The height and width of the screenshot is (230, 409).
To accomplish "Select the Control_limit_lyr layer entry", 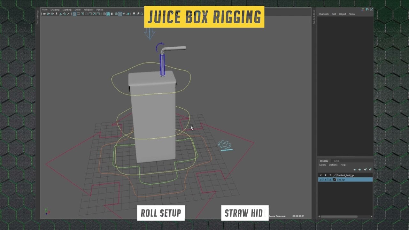I will [348, 175].
